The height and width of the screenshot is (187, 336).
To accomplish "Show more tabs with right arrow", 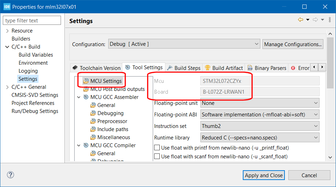I will click(x=322, y=67).
